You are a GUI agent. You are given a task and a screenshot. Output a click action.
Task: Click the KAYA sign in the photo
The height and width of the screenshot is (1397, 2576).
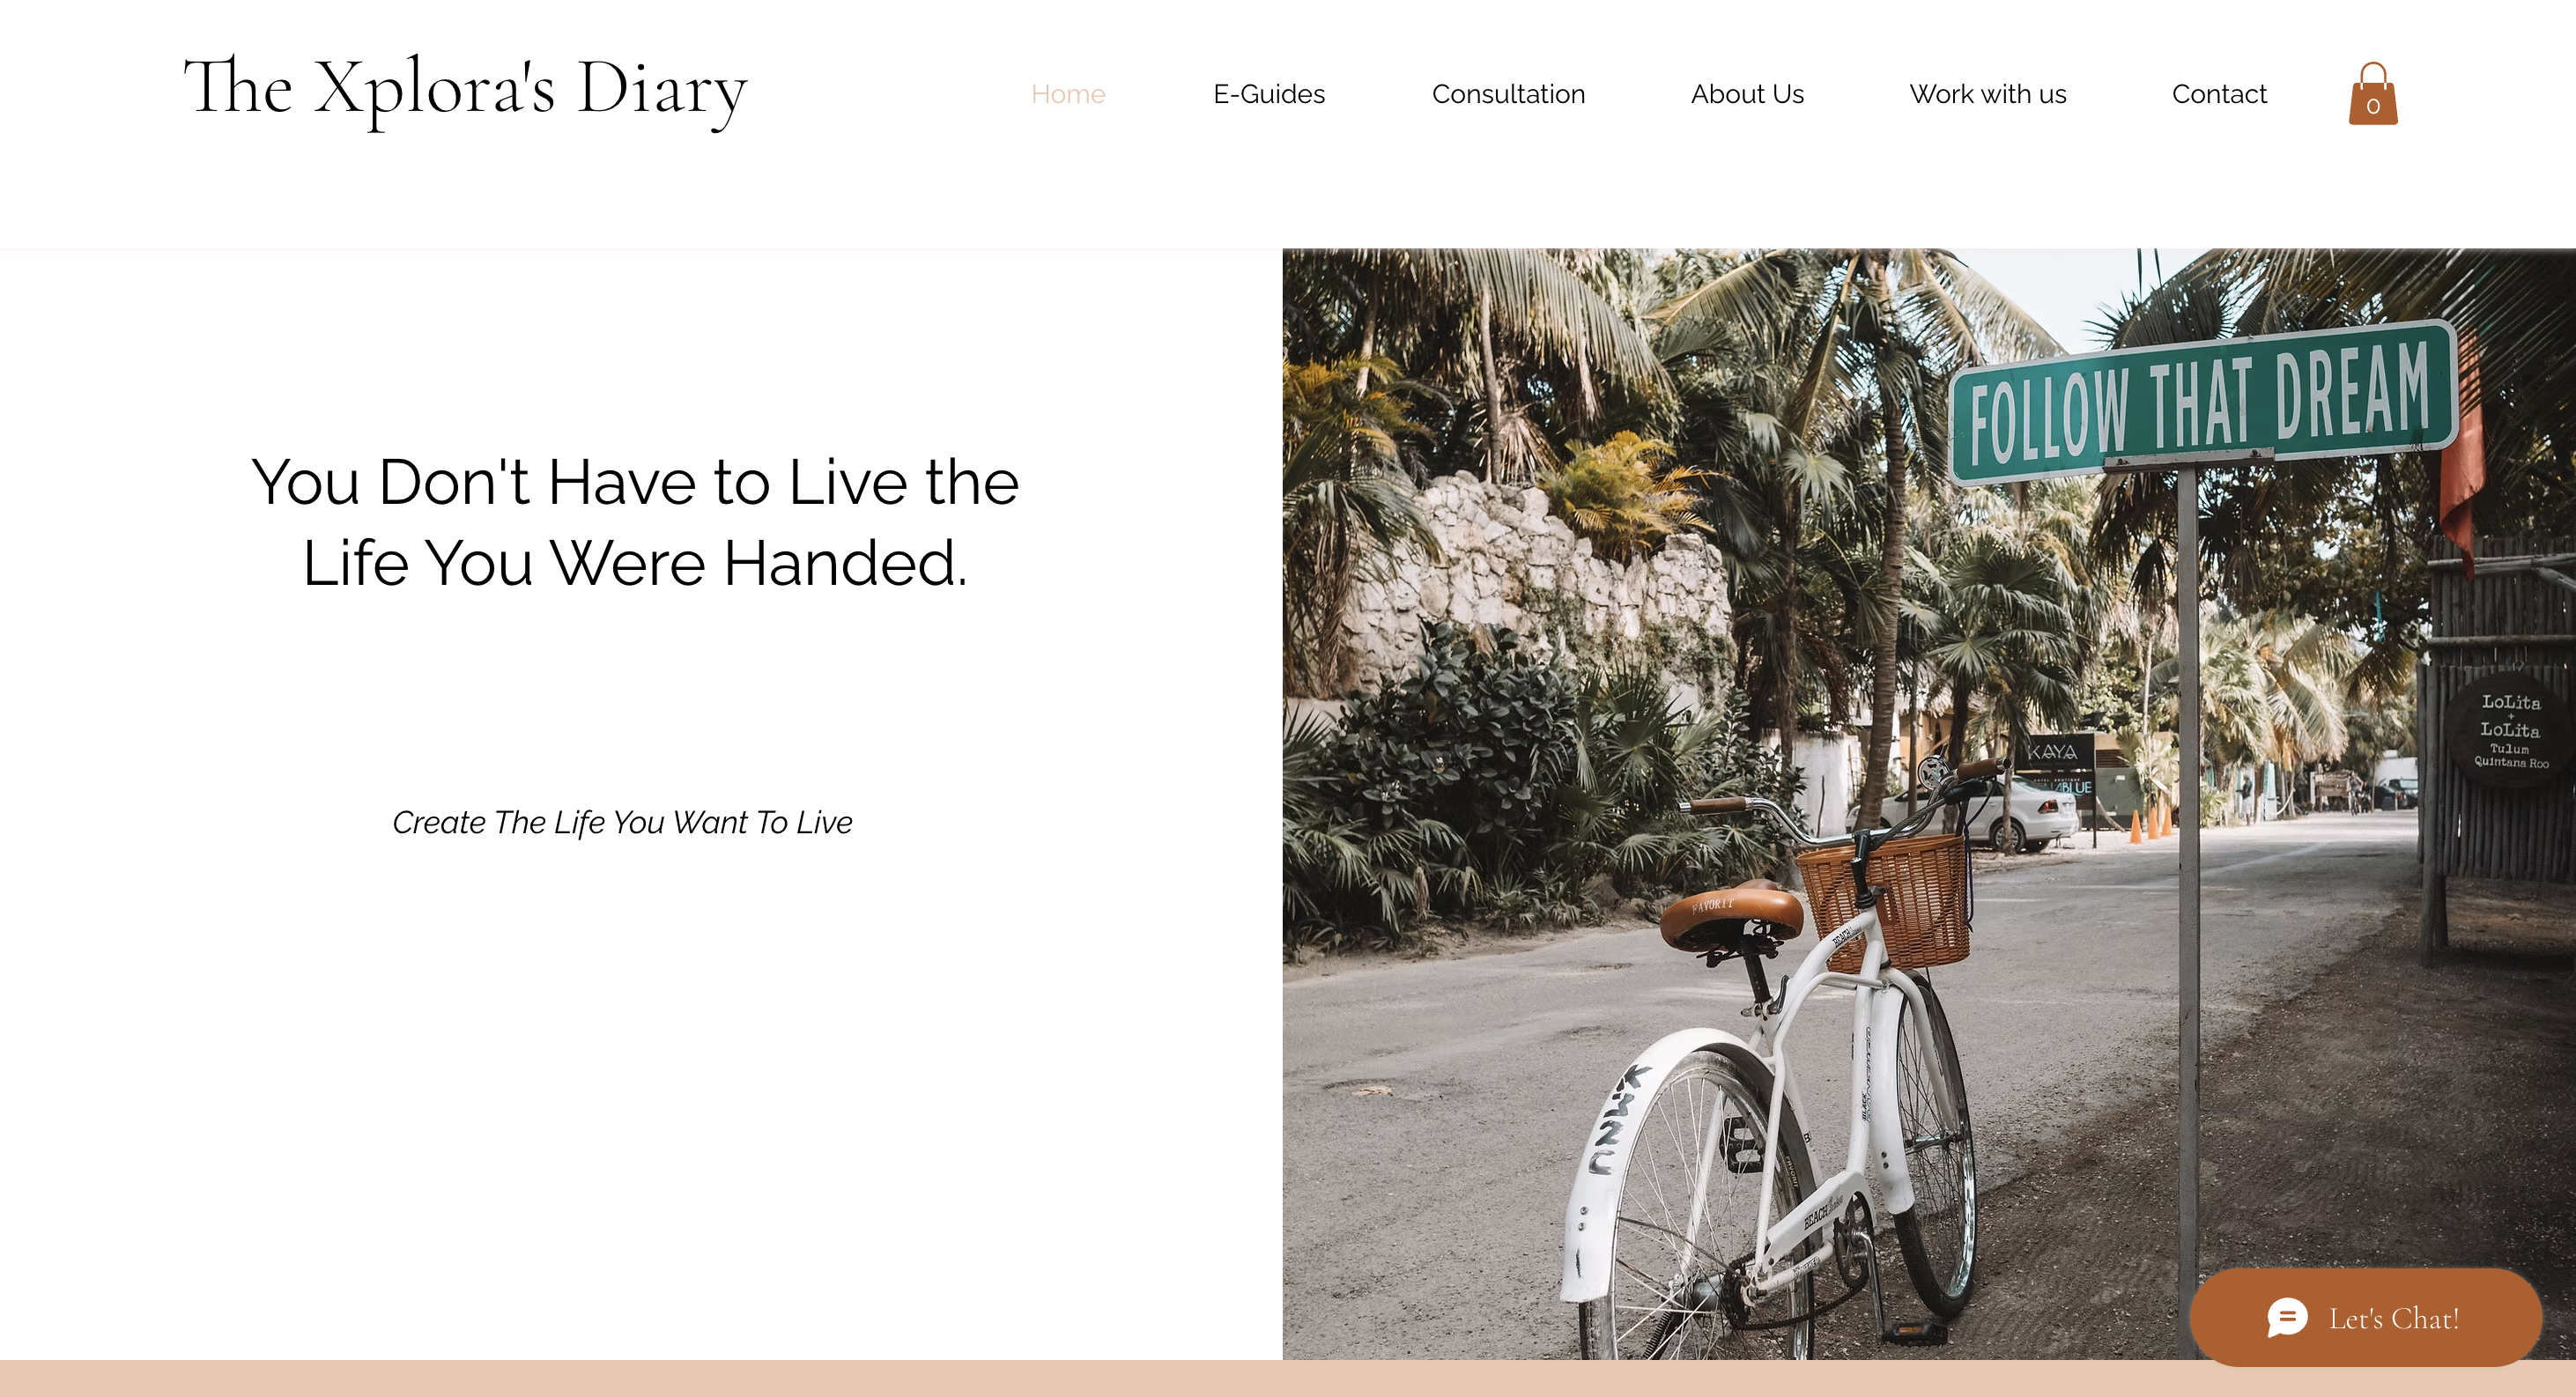pyautogui.click(x=2053, y=752)
